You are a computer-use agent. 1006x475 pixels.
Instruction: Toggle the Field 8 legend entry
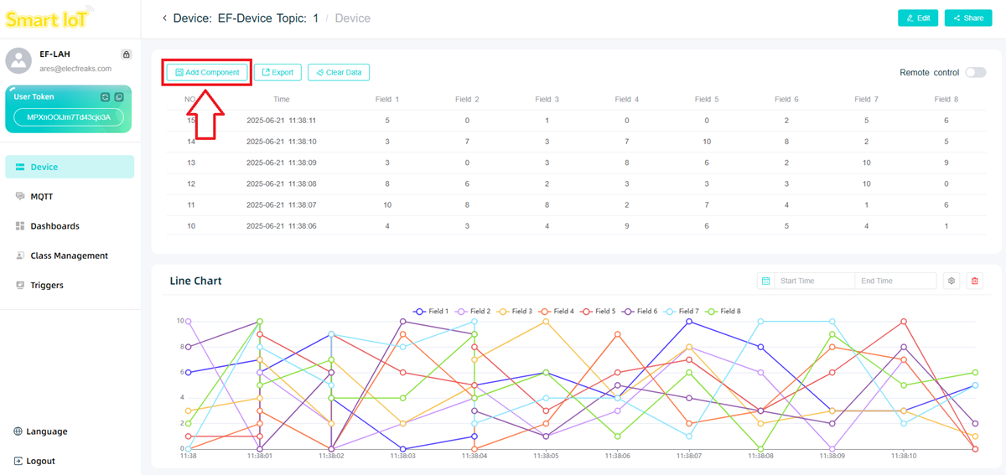[724, 312]
